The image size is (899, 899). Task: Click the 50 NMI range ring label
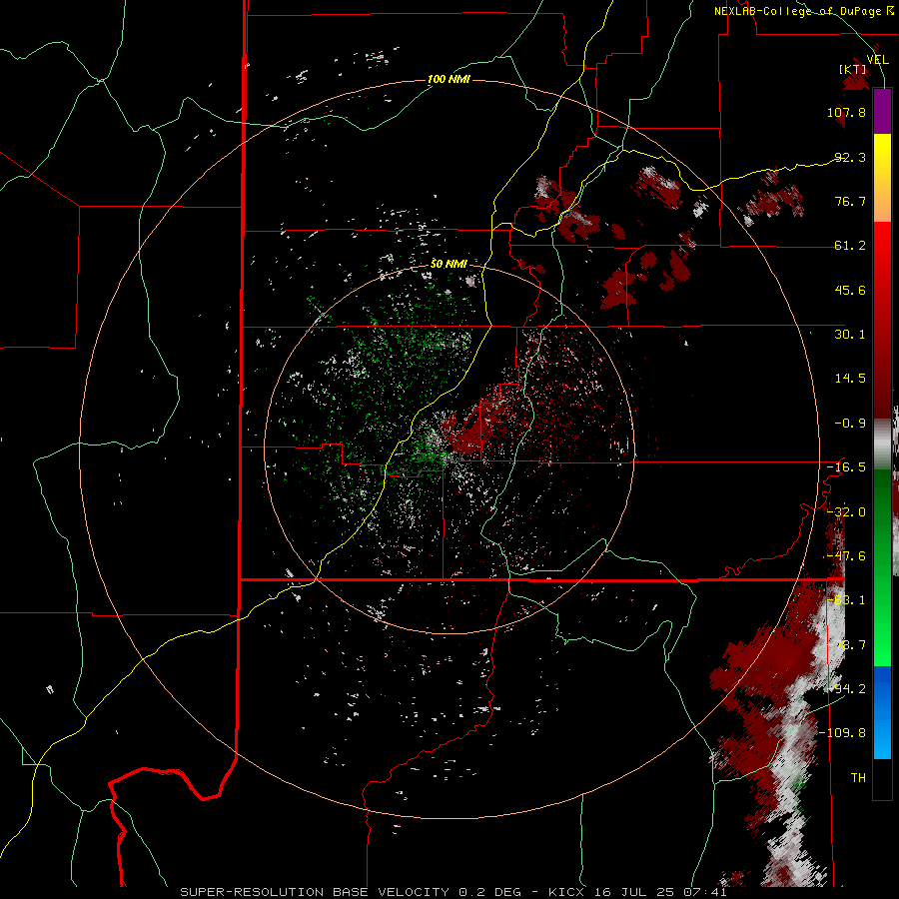[449, 264]
